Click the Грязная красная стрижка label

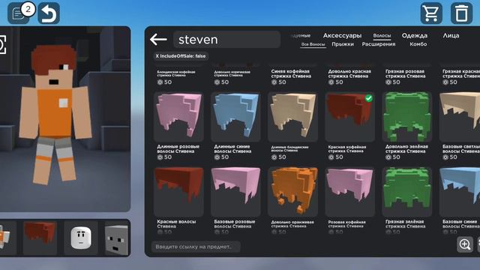coord(461,73)
